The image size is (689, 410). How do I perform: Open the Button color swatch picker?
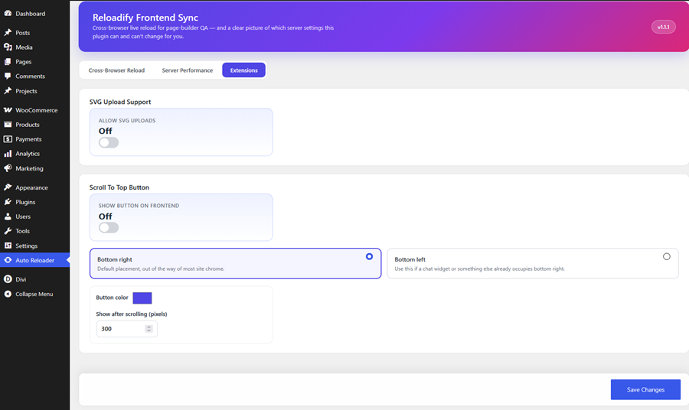pyautogui.click(x=142, y=298)
